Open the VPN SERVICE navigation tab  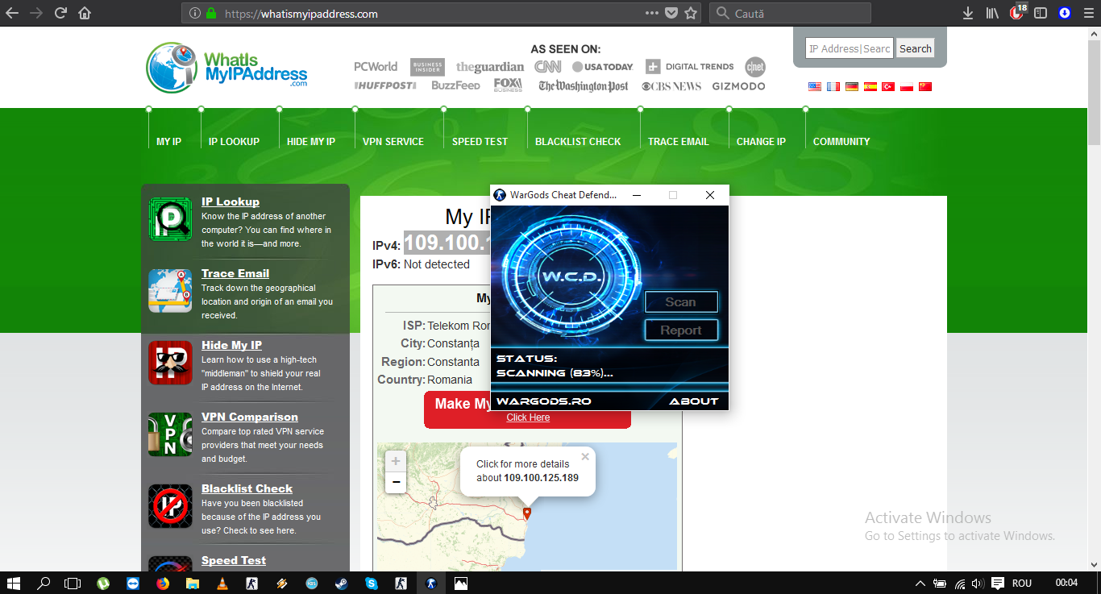tap(393, 141)
